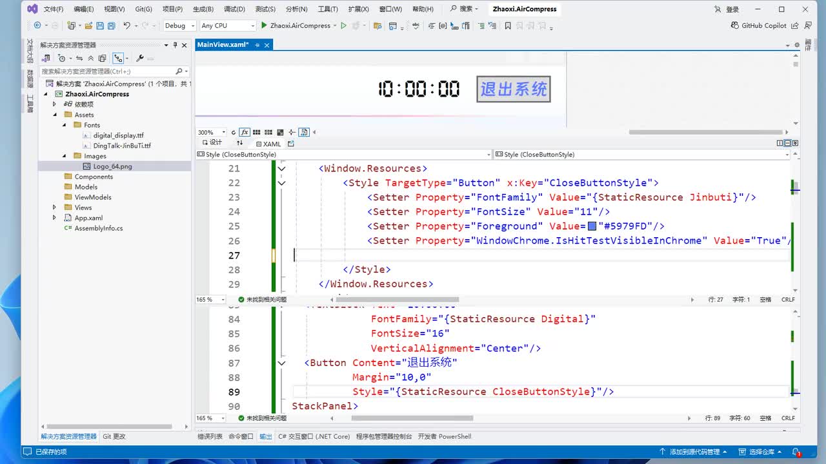Viewport: 826px width, 464px height.
Task: Expand the App.xaml node
Action: (x=55, y=218)
